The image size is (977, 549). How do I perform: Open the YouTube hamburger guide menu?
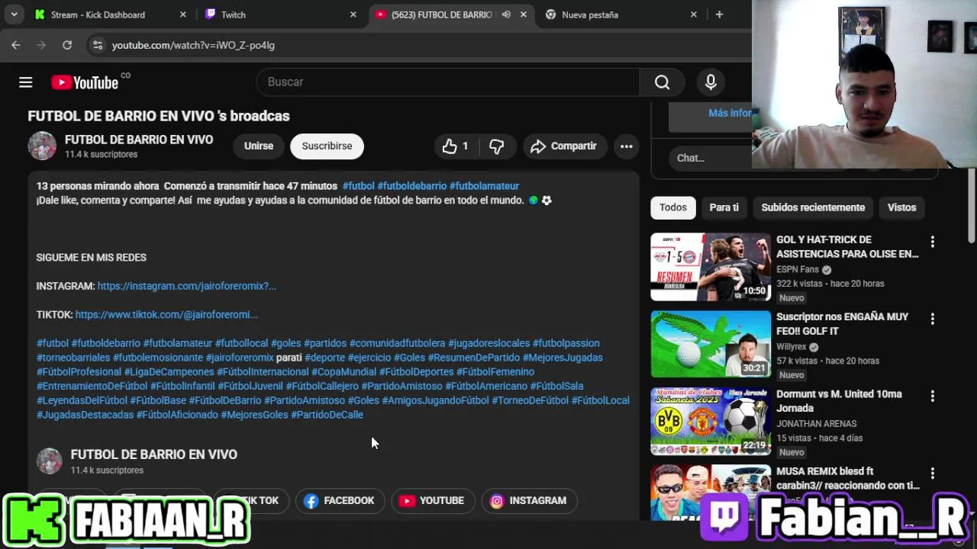click(x=25, y=82)
